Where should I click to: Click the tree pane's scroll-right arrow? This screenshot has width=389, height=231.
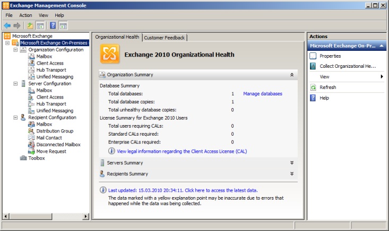(x=86, y=216)
